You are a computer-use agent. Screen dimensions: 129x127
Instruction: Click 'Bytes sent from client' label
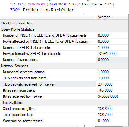[x=19, y=90]
